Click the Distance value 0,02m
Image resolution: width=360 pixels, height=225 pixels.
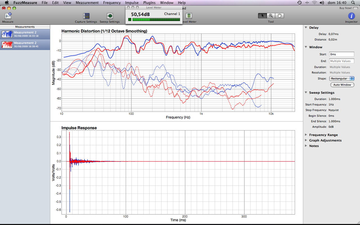[333, 40]
